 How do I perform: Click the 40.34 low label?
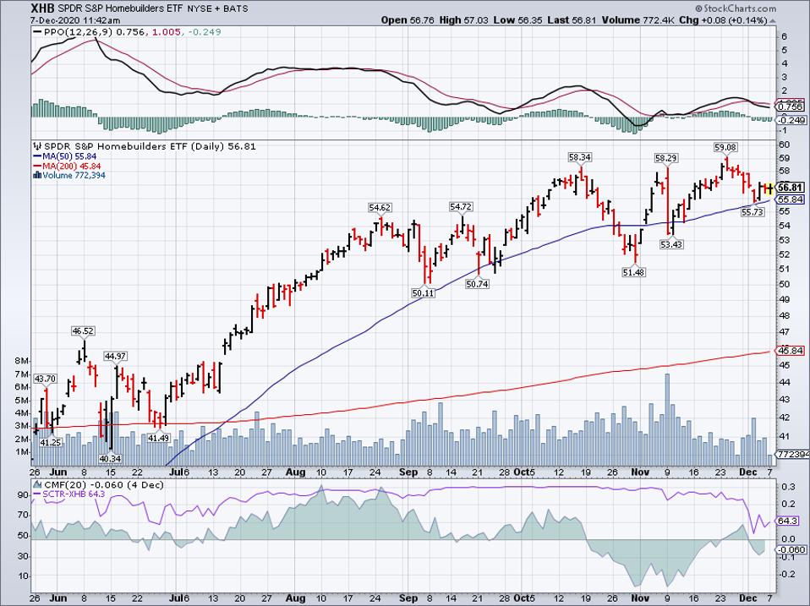(110, 458)
